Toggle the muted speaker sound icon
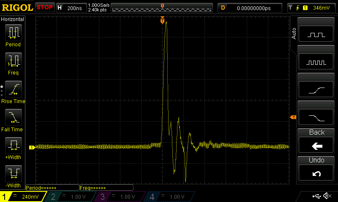The height and width of the screenshot is (202, 338). (327, 196)
